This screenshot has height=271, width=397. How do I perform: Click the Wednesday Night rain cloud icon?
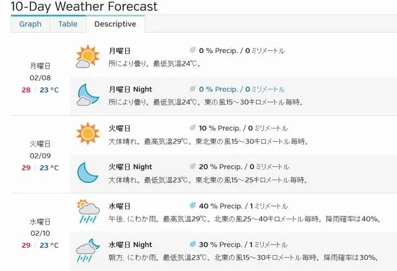tap(88, 250)
